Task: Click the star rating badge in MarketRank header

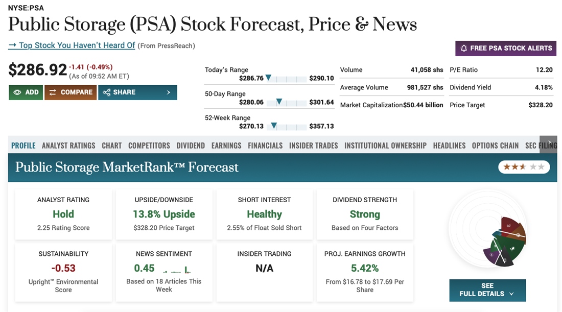Action: [x=524, y=167]
